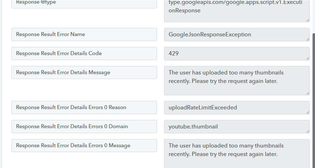Viewport: 315px width, 168px height.
Task: Click resize handle of the 429 field
Action: (308, 58)
